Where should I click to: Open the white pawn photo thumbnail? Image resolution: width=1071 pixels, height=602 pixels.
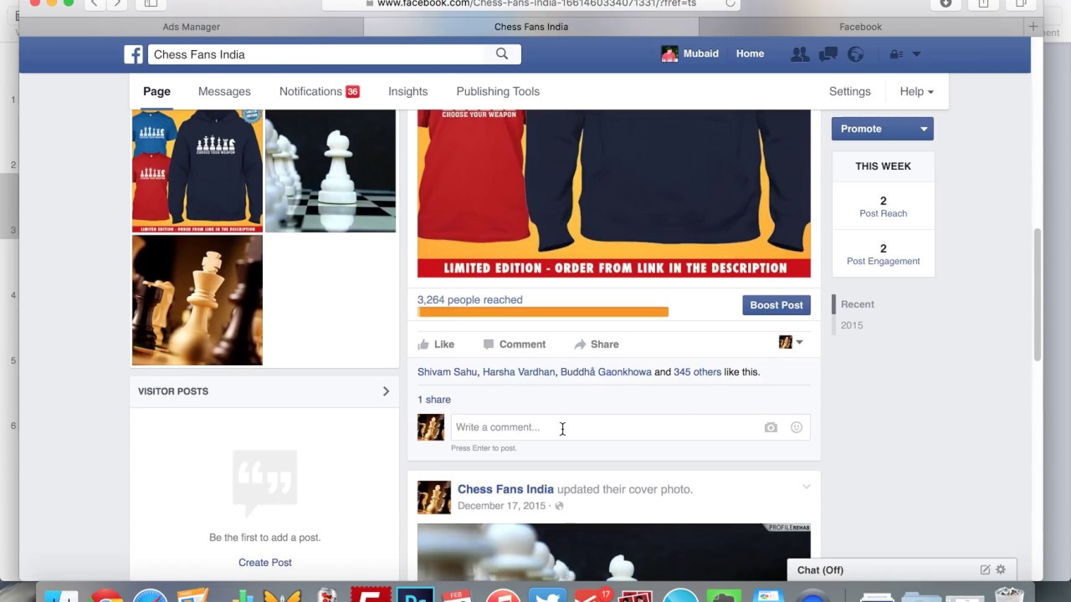point(331,171)
